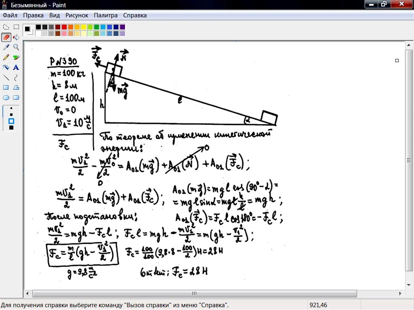This screenshot has height=310, width=414.
Task: Close the Безымянный - Paint window
Action: [x=401, y=4]
